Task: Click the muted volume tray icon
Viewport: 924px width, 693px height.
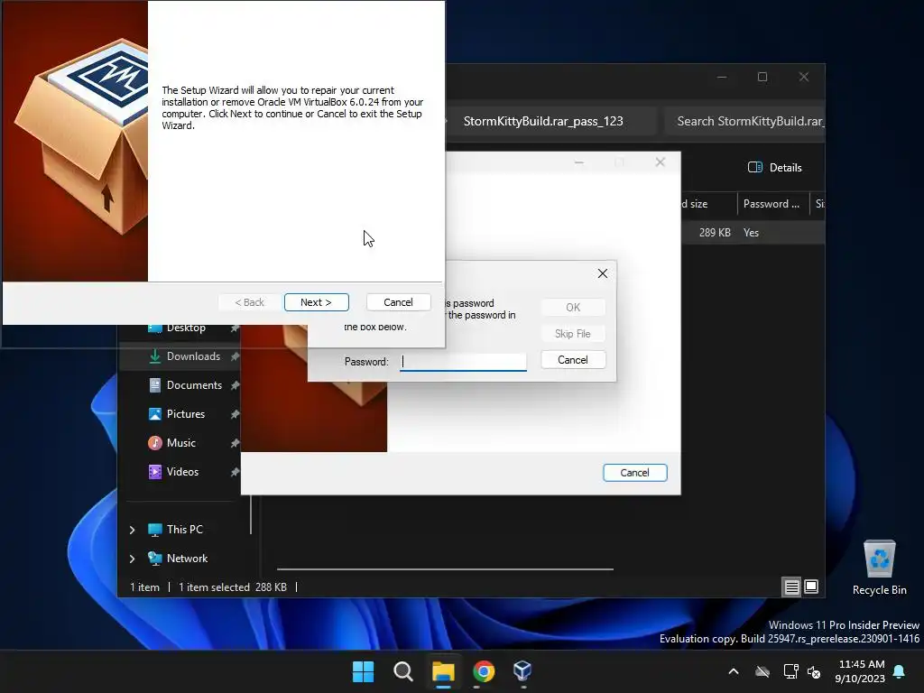Action: point(815,671)
